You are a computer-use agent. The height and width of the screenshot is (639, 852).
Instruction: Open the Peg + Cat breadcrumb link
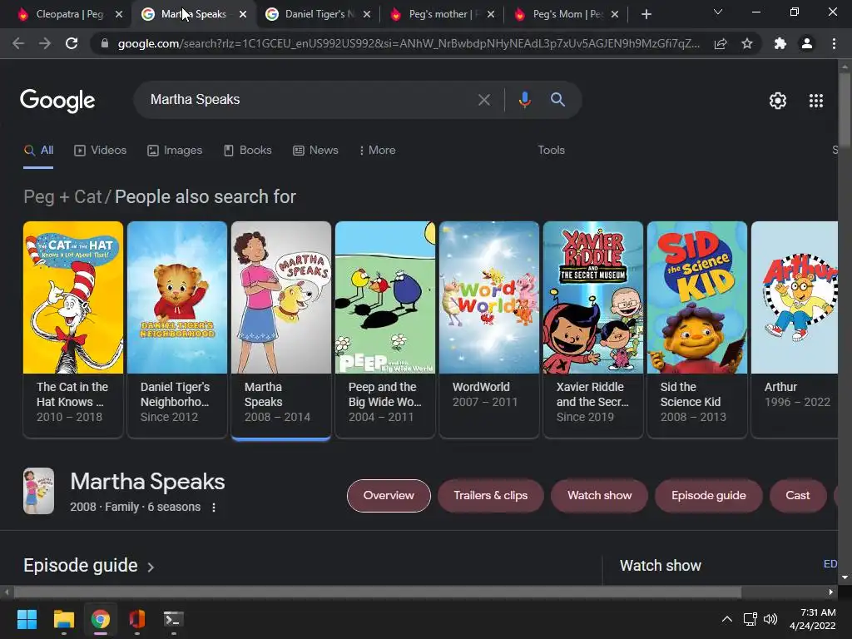click(62, 196)
